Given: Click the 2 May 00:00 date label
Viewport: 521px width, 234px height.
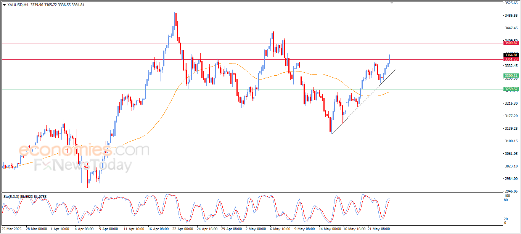Looking at the screenshot, I should (x=256, y=229).
